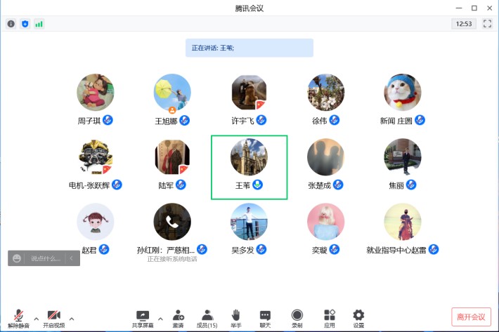Open the 聊天 chat panel
Viewport: 499px width, 332px height.
(265, 317)
